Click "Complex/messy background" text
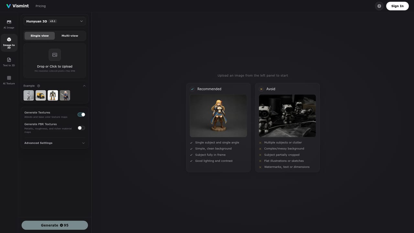The height and width of the screenshot is (233, 414). point(284,149)
